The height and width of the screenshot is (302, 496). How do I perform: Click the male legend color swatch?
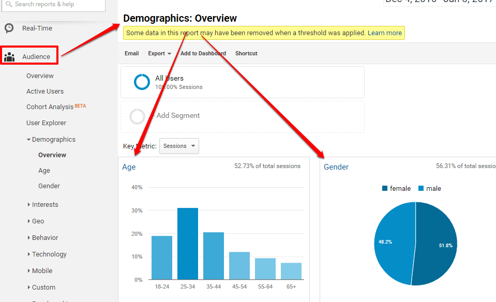420,188
